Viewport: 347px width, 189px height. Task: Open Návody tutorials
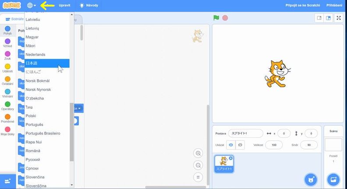click(89, 6)
